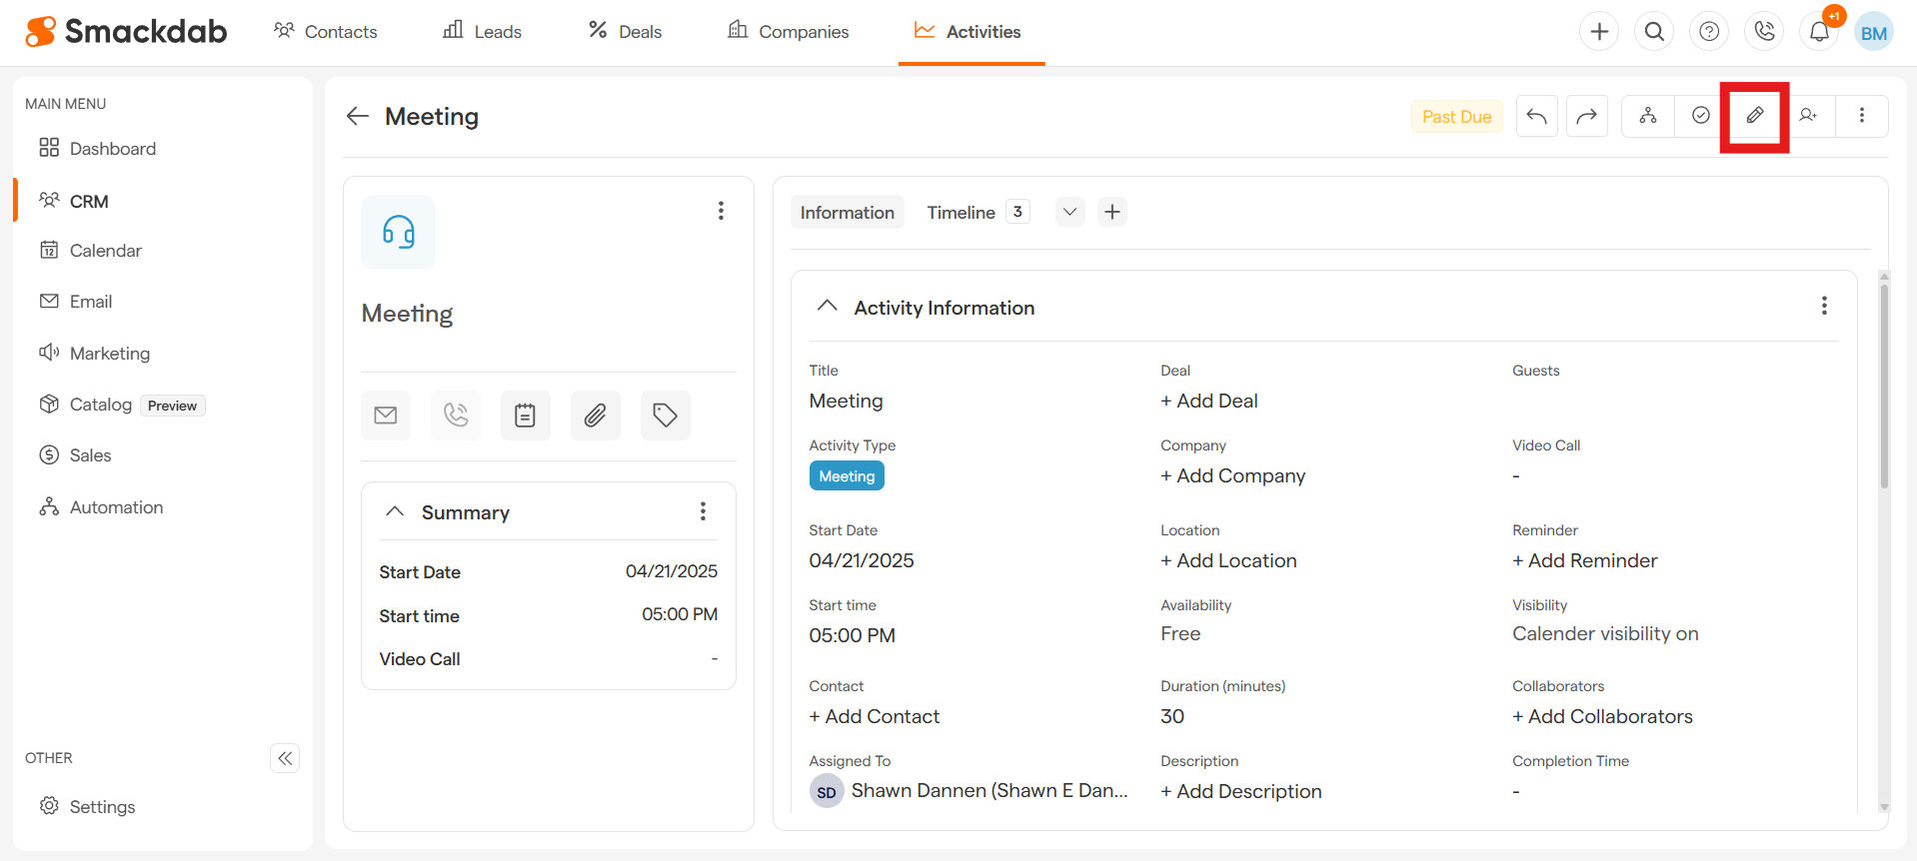Open the search magnifier icon
The width and height of the screenshot is (1917, 861).
(x=1654, y=32)
